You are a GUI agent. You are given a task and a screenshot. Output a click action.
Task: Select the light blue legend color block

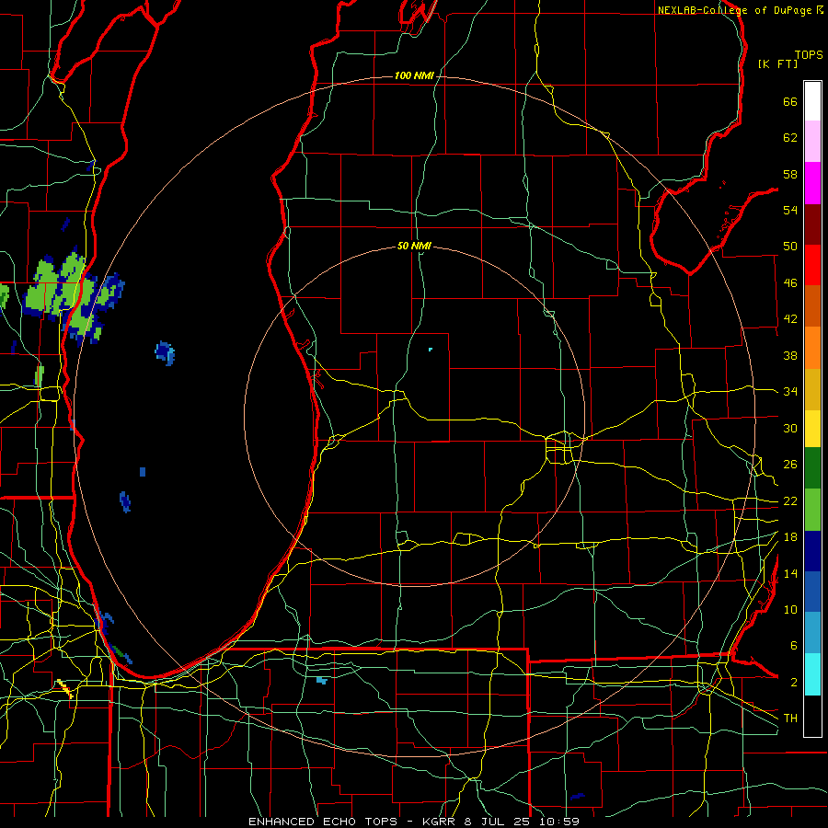pyautogui.click(x=812, y=633)
